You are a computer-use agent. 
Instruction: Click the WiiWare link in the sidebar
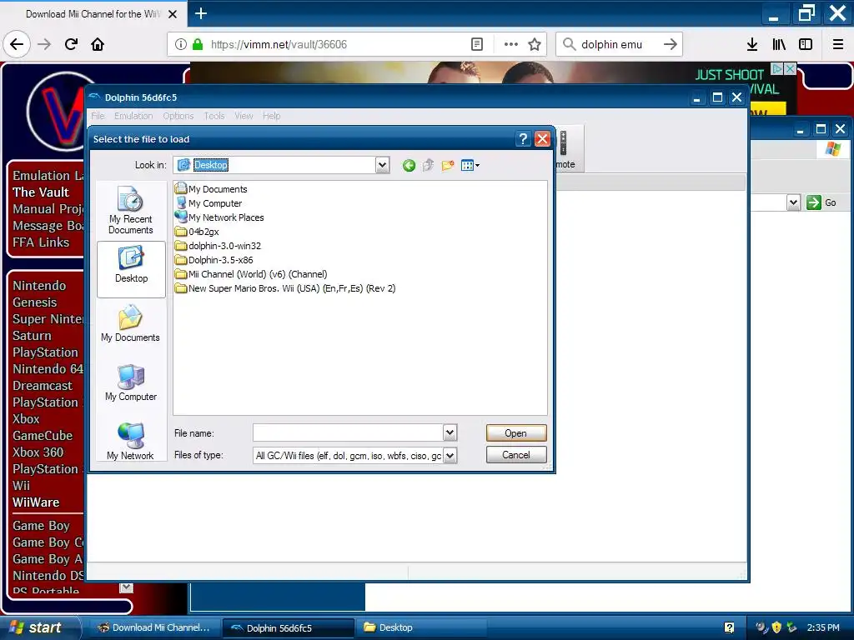pyautogui.click(x=36, y=502)
